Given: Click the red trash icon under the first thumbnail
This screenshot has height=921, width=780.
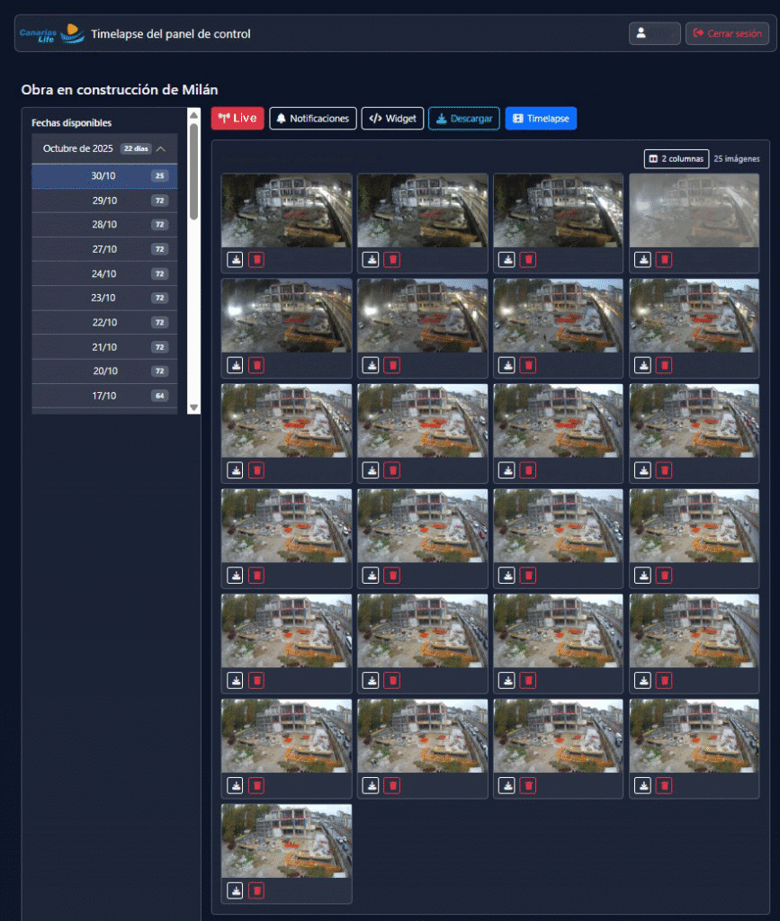Looking at the screenshot, I should (x=256, y=260).
